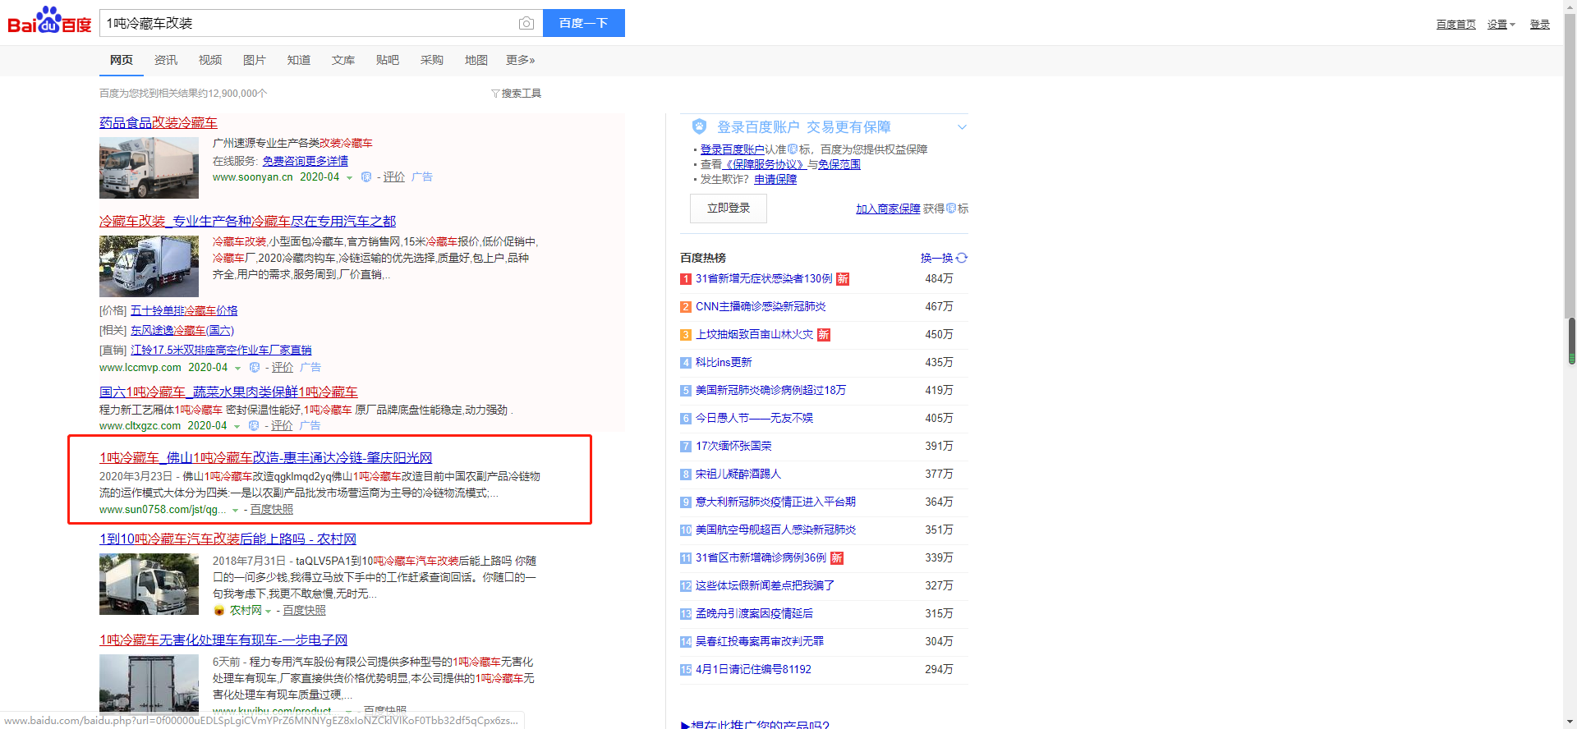Click the shield icon beside www.soonyan.cn
The width and height of the screenshot is (1577, 729).
point(366,177)
